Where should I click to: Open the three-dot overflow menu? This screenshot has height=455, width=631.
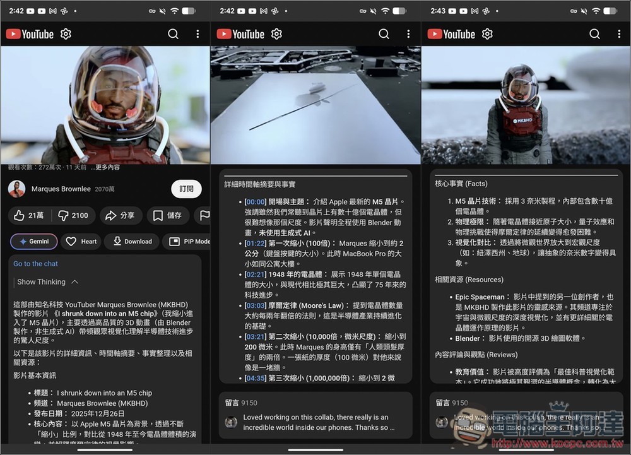(x=198, y=34)
